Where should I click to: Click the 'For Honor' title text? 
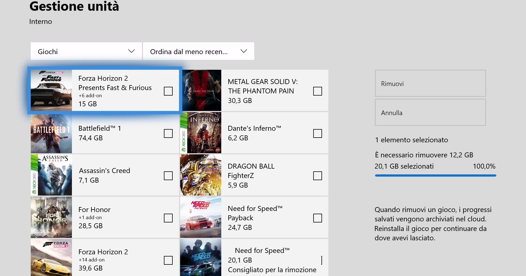coord(94,210)
